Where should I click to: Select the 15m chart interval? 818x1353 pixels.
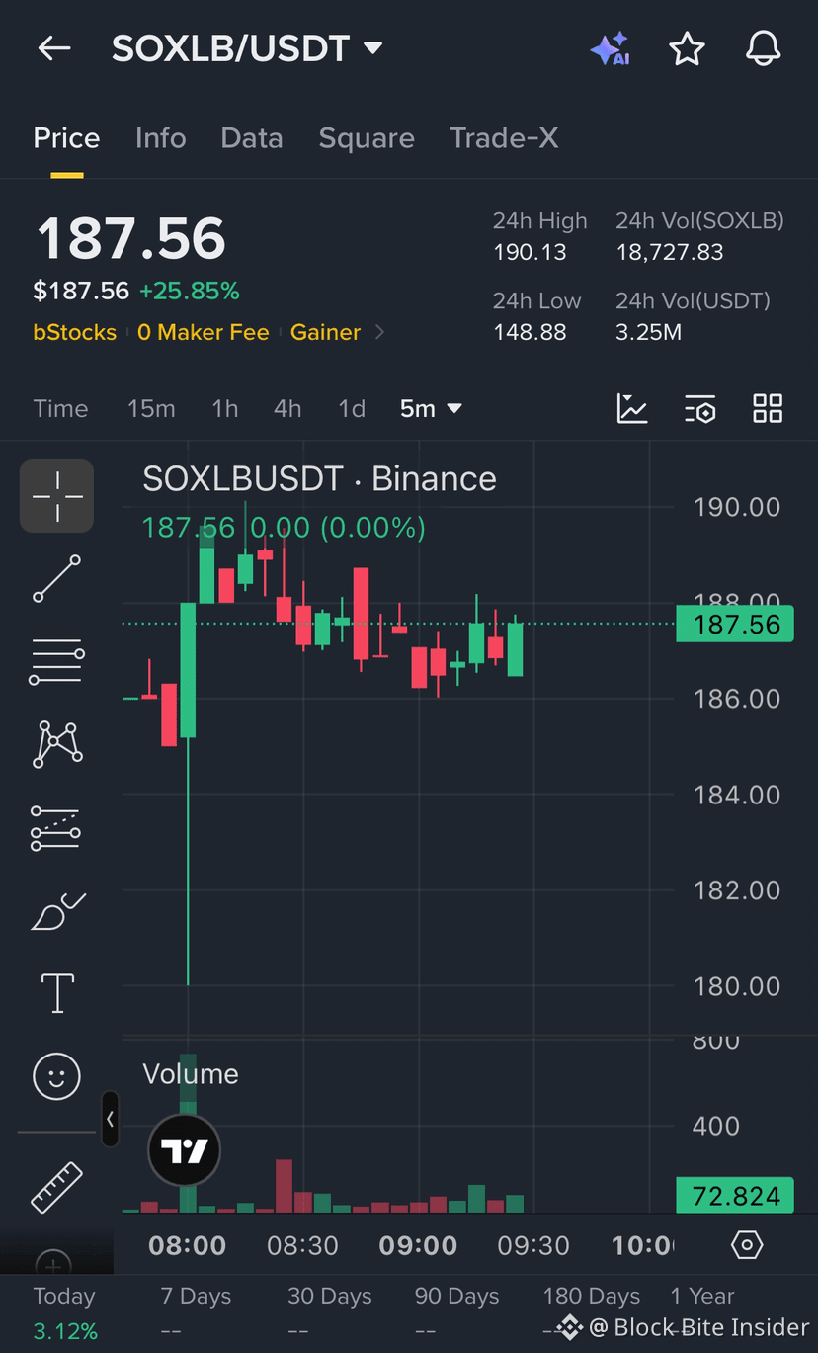[x=151, y=408]
